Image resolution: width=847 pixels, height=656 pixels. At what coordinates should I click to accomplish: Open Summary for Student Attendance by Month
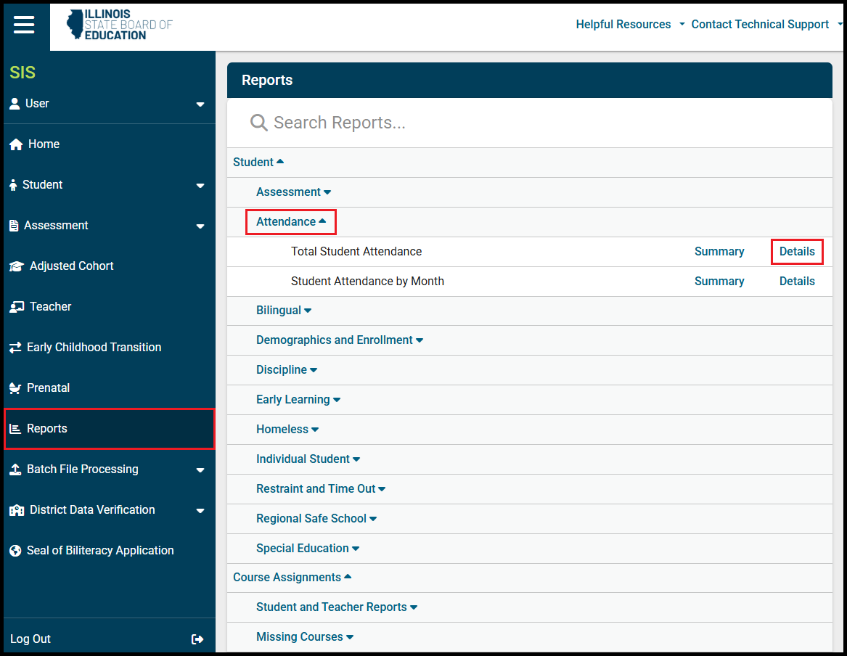click(719, 282)
